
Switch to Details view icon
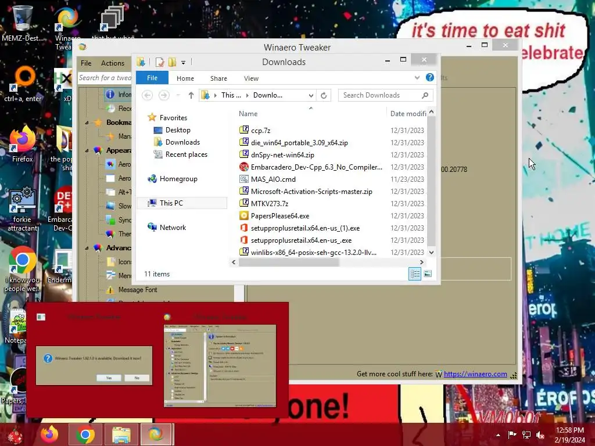[415, 274]
